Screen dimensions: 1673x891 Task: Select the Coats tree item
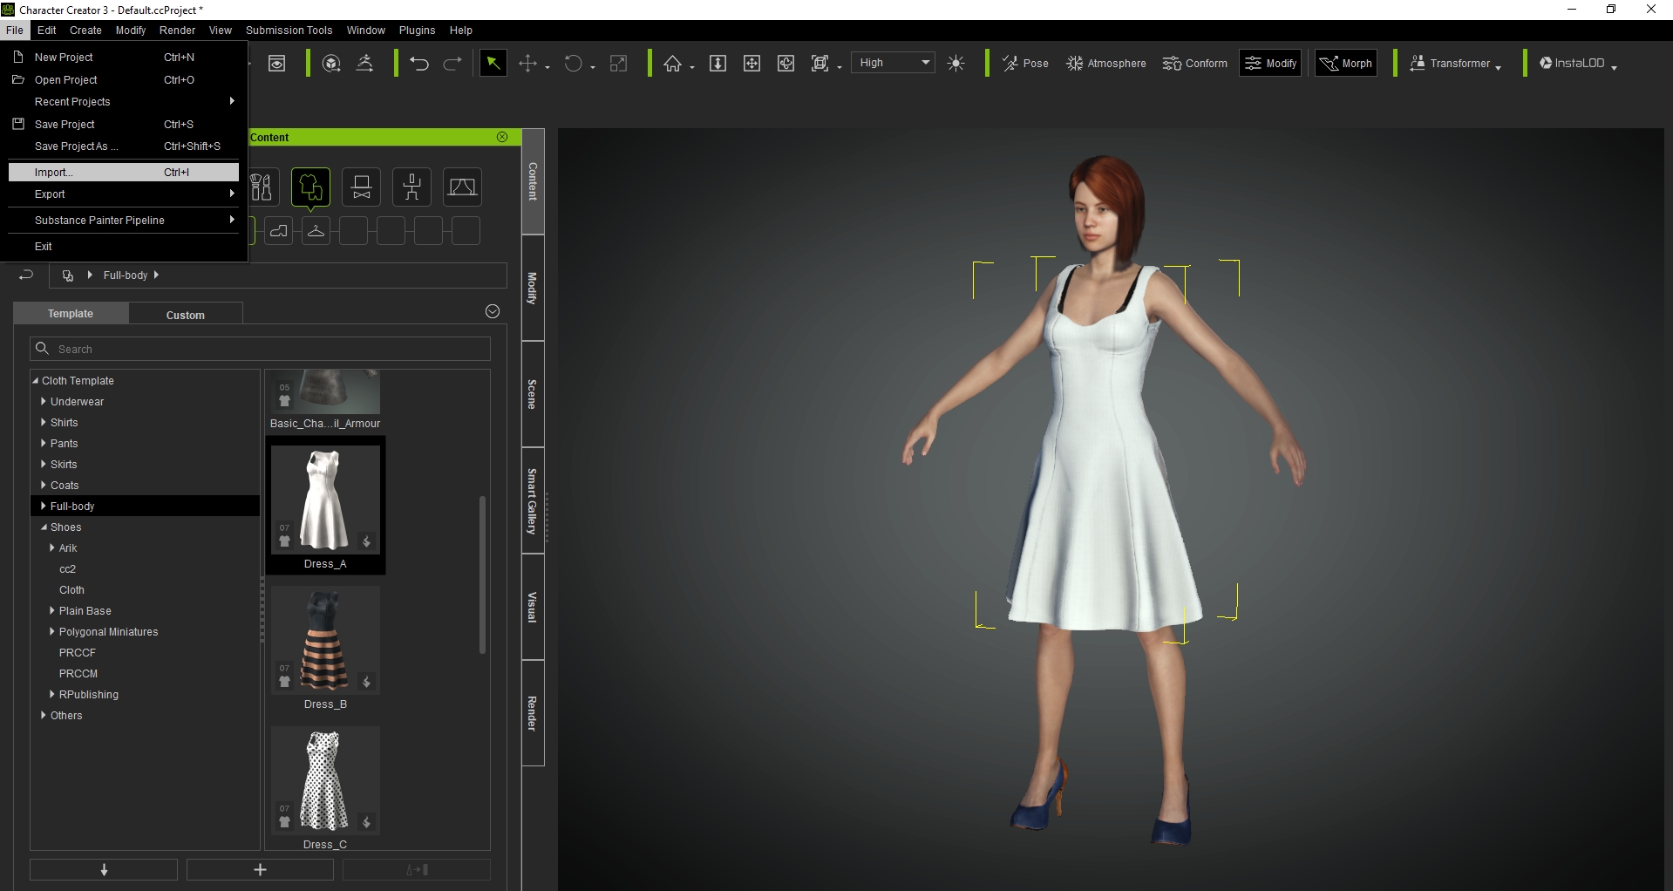point(65,486)
